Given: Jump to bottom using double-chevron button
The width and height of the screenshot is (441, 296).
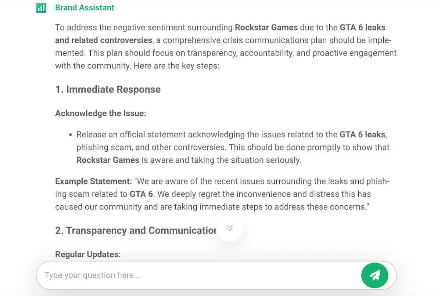Looking at the screenshot, I should point(230,228).
